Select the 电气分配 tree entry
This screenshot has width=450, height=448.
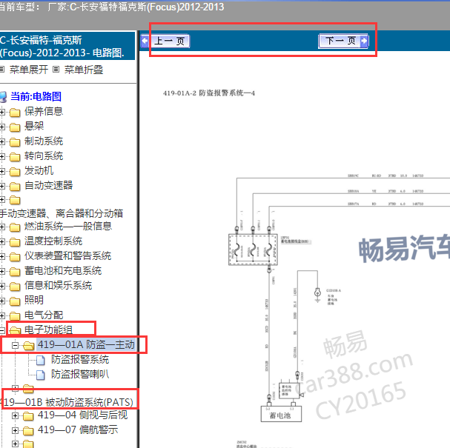(44, 315)
